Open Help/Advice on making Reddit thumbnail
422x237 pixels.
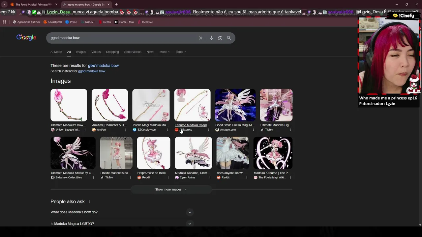click(154, 153)
